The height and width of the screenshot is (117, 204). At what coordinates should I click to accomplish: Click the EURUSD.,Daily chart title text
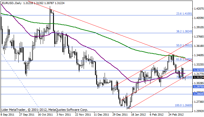(12, 3)
